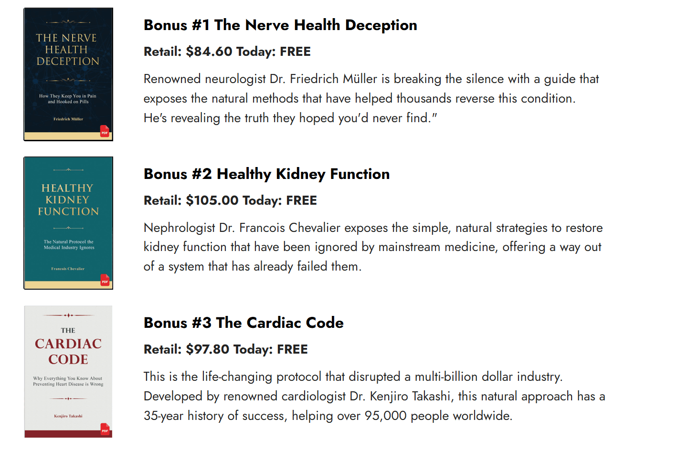Open The Nerve Health Deception book cover
This screenshot has width=699, height=450.
pyautogui.click(x=68, y=72)
